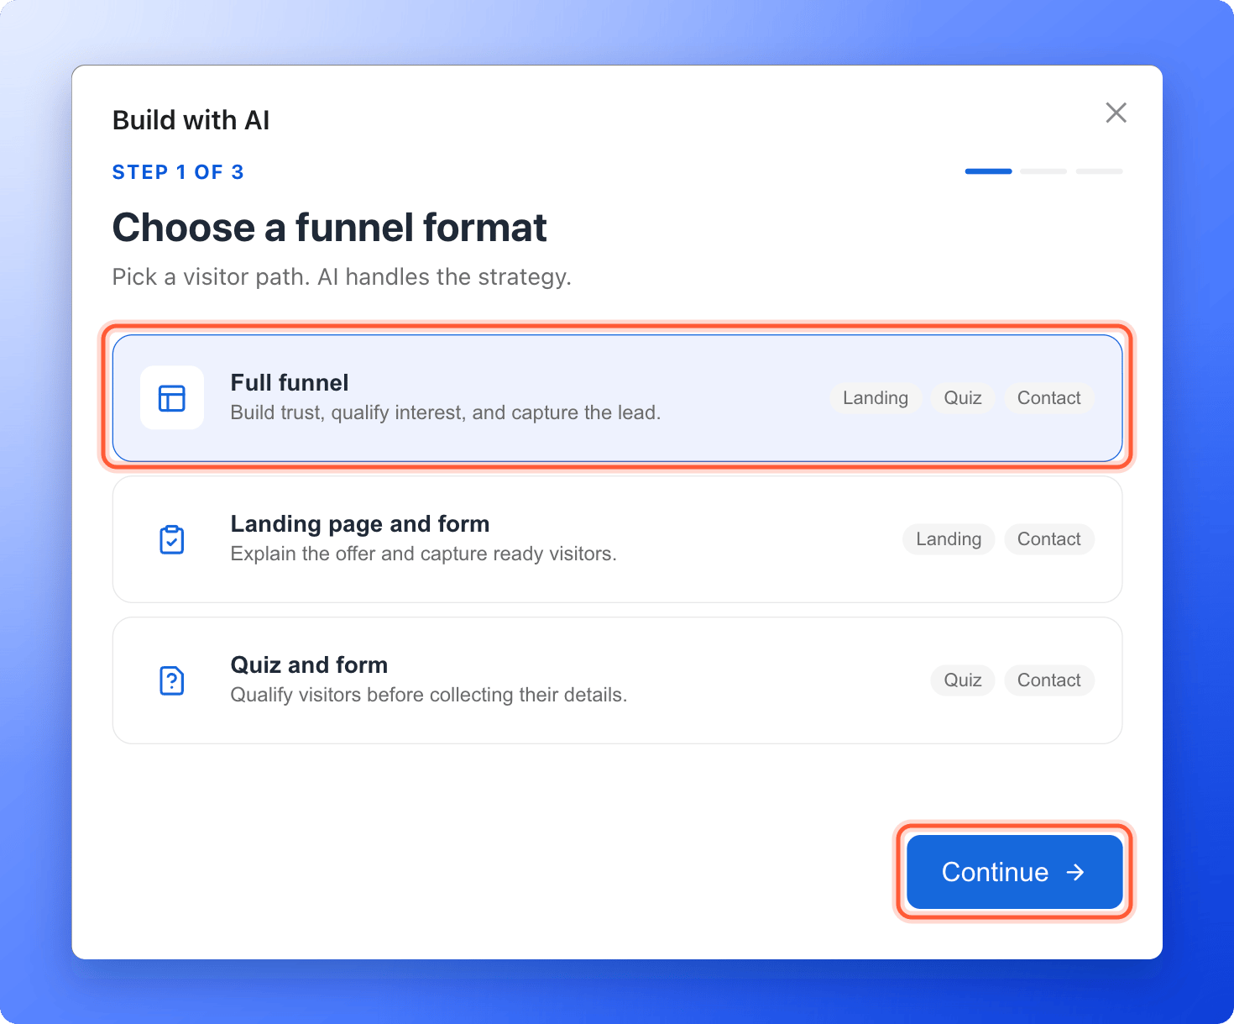Image resolution: width=1234 pixels, height=1024 pixels.
Task: Click the second step progress indicator bar
Action: click(1043, 171)
